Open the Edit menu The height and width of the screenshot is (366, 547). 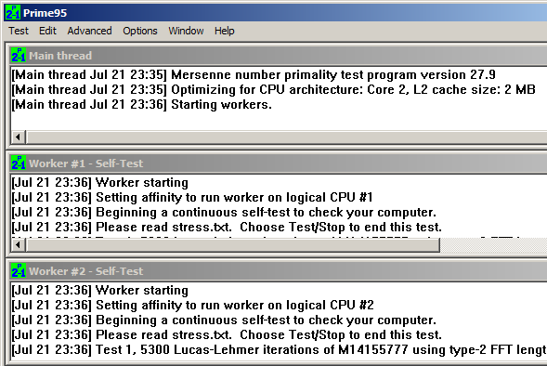click(47, 31)
